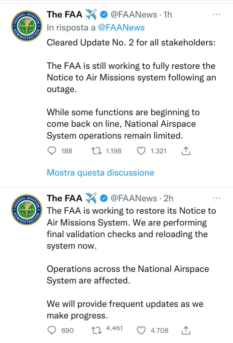Open more options on the second tweet
233x343 pixels.
click(x=217, y=198)
